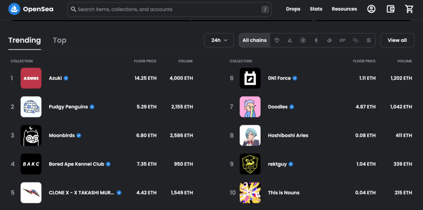This screenshot has width=423, height=210.
Task: Click the black BAKC thumbnail
Action: [31, 164]
